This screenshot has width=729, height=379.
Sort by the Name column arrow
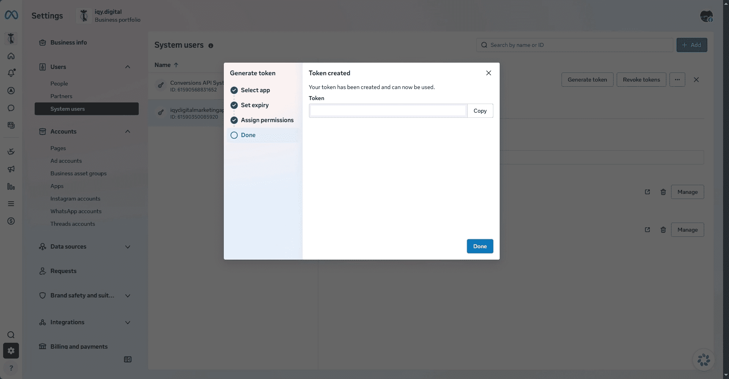coord(176,65)
